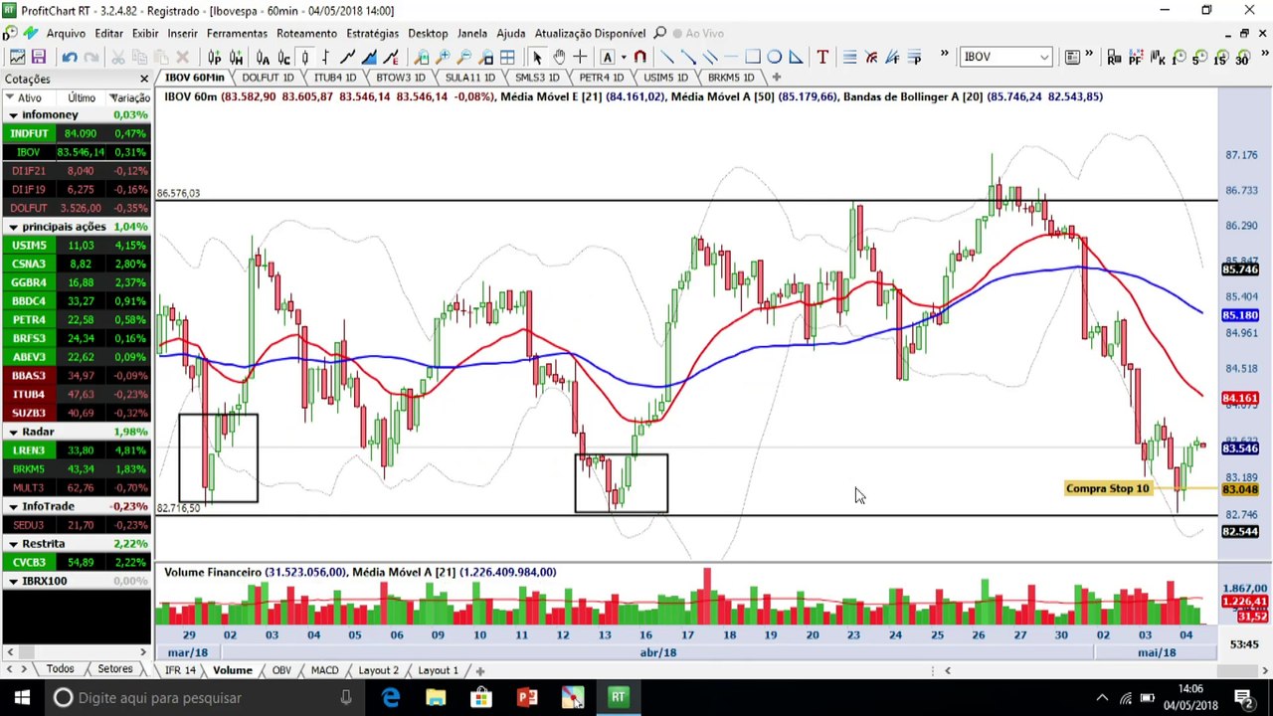Open Microsoft Edge from the taskbar

(390, 698)
